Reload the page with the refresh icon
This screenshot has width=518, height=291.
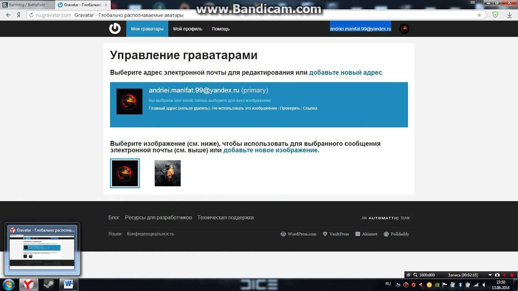pyautogui.click(x=31, y=15)
